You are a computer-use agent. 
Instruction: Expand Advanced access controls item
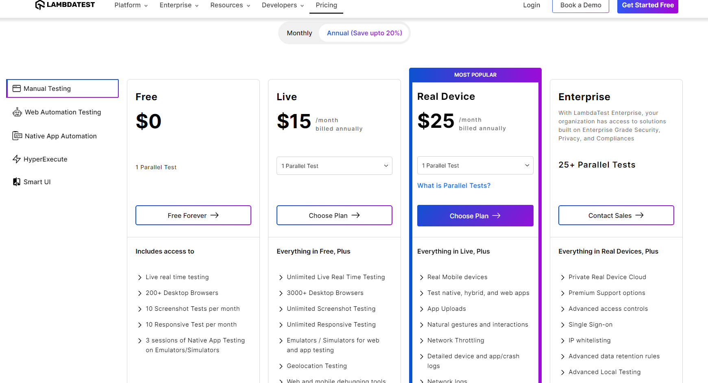(x=604, y=309)
